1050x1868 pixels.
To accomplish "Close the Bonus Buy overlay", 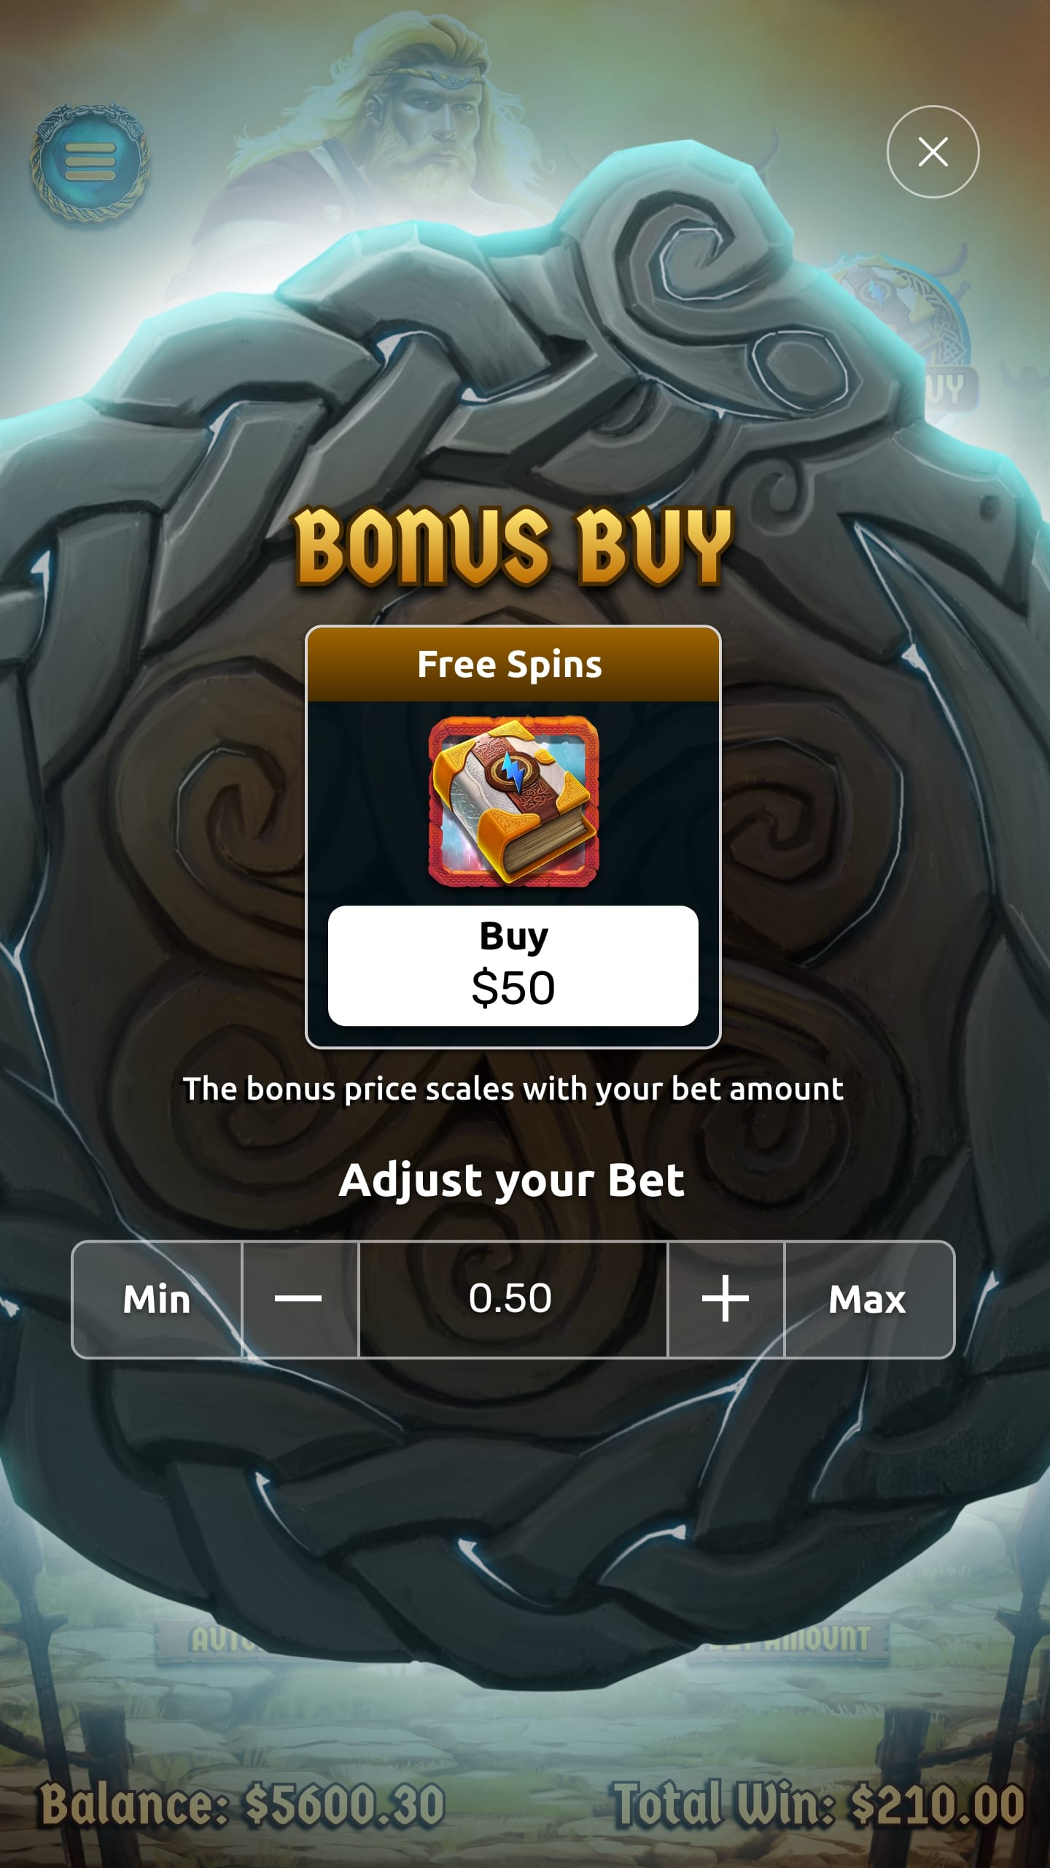I will click(933, 152).
